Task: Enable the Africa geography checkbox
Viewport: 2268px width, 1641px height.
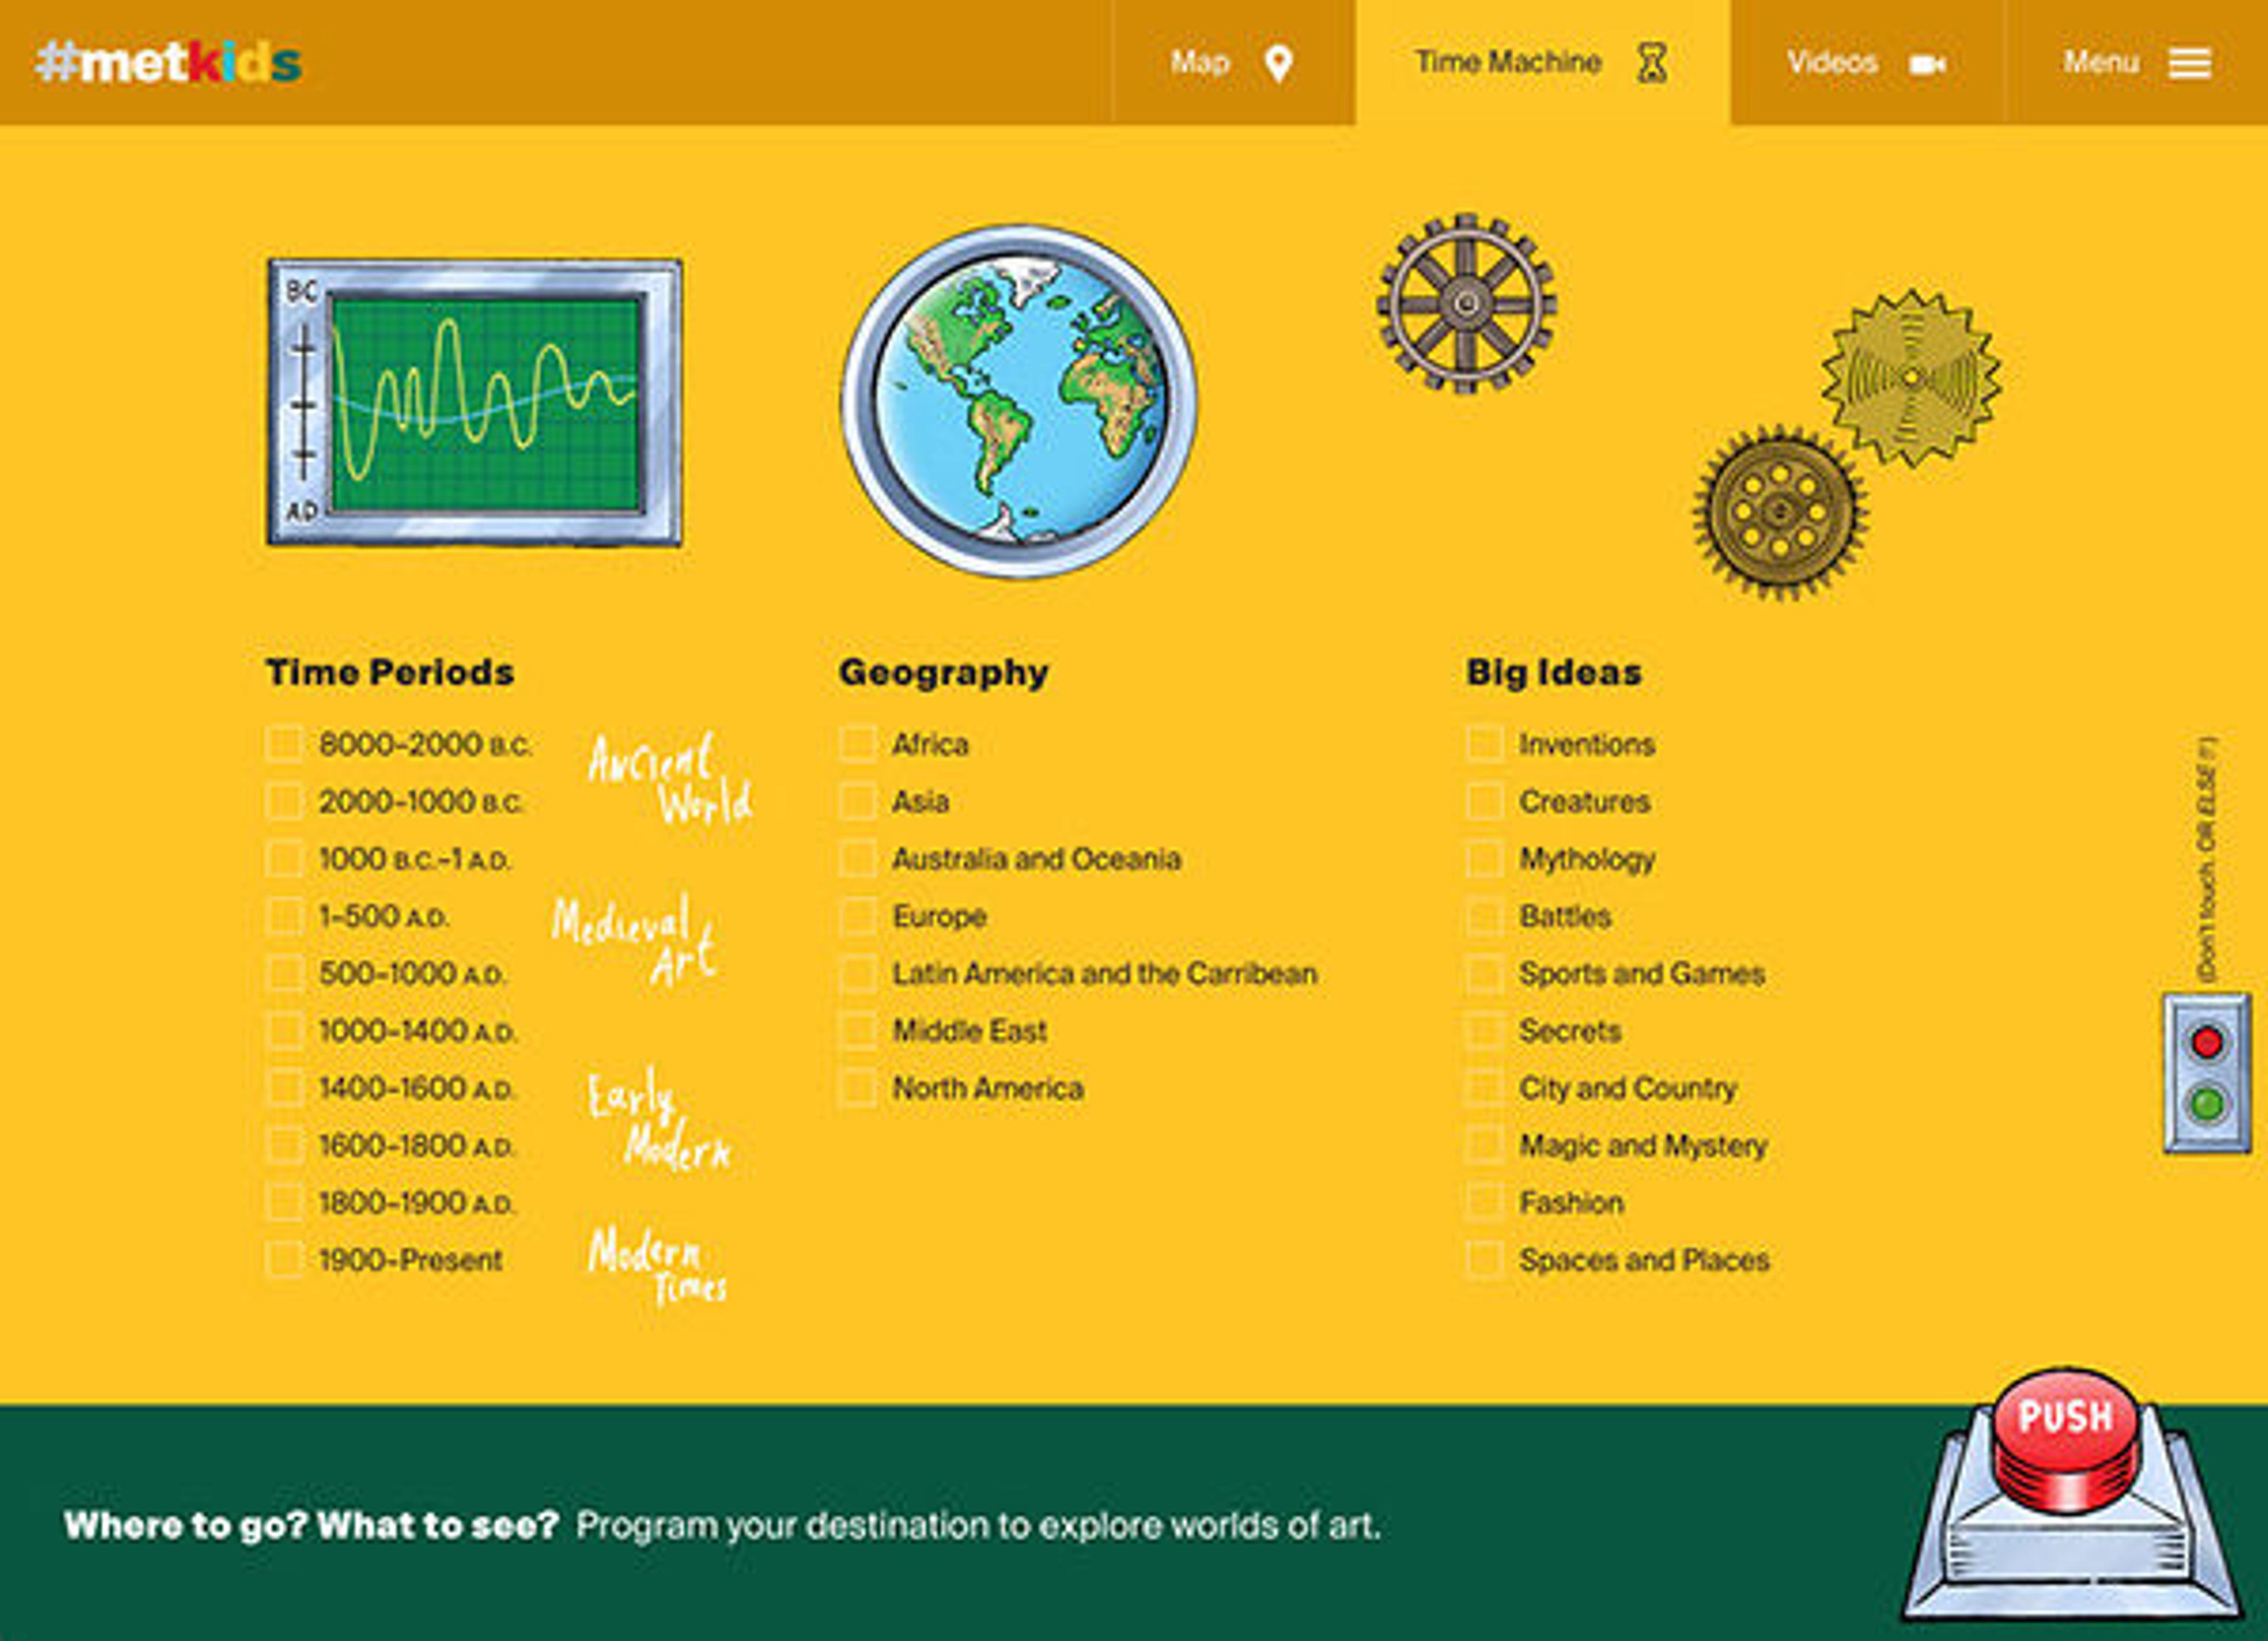Action: pos(858,744)
